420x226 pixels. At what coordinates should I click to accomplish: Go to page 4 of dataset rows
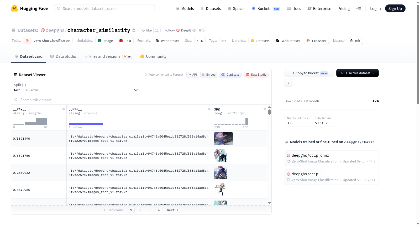click(159, 210)
